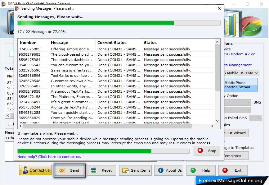This screenshot has width=269, height=185.
Task: Click the info icon on About Us button
Action: pos(161,170)
